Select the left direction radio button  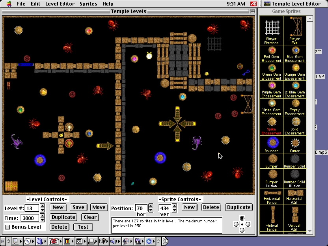click(x=236, y=224)
